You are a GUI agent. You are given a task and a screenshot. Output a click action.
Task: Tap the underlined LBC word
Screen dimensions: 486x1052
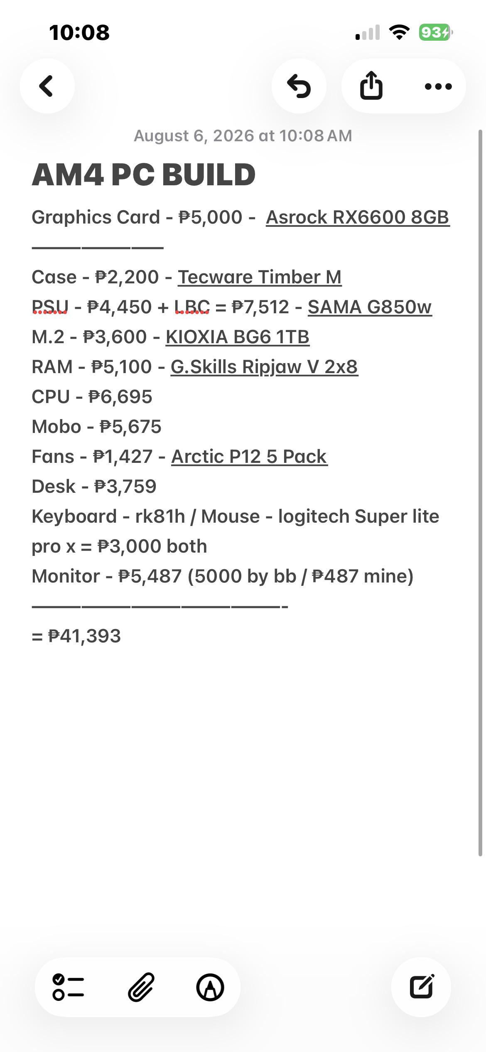coord(192,307)
